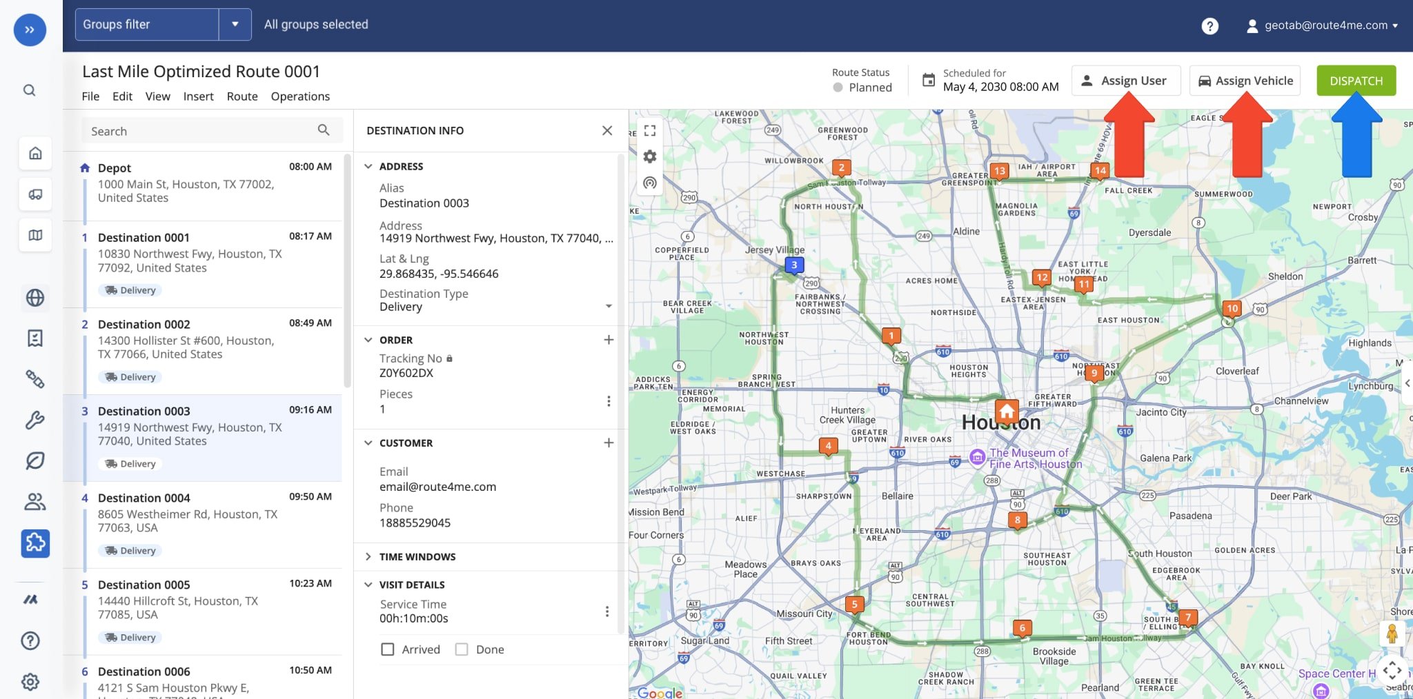The image size is (1413, 699).
Task: Open the map icon in the sidebar
Action: (x=35, y=235)
